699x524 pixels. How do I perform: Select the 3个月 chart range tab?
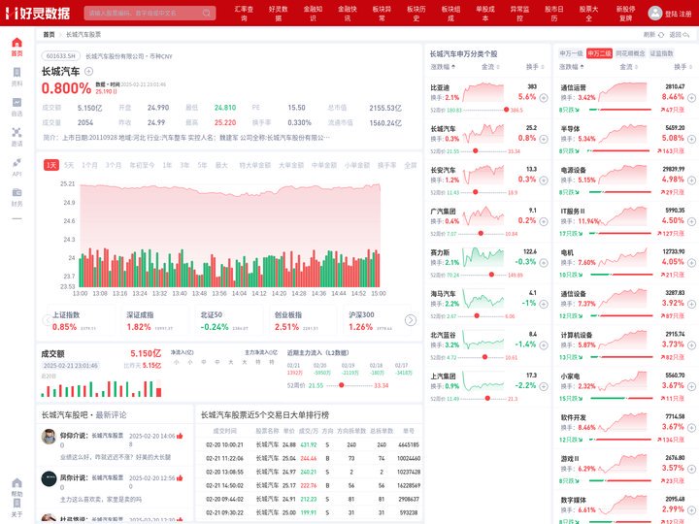click(114, 165)
